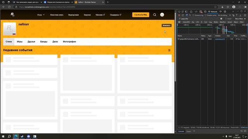Viewport: 248px width, 139px height.
Task: Click the Edge browser taskbar icon
Action: 16,136
